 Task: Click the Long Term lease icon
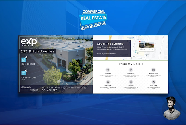(154, 82)
